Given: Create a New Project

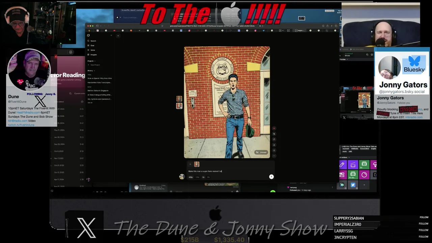Looking at the screenshot, I should tap(94, 65).
